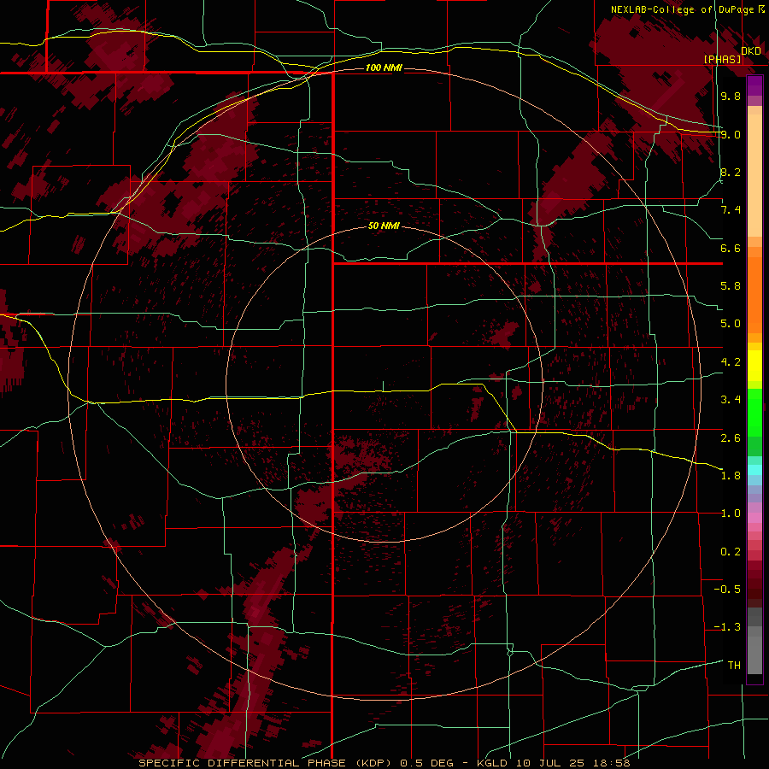This screenshot has width=769, height=769.
Task: Click the 3.4 legend value
Action: (x=731, y=400)
